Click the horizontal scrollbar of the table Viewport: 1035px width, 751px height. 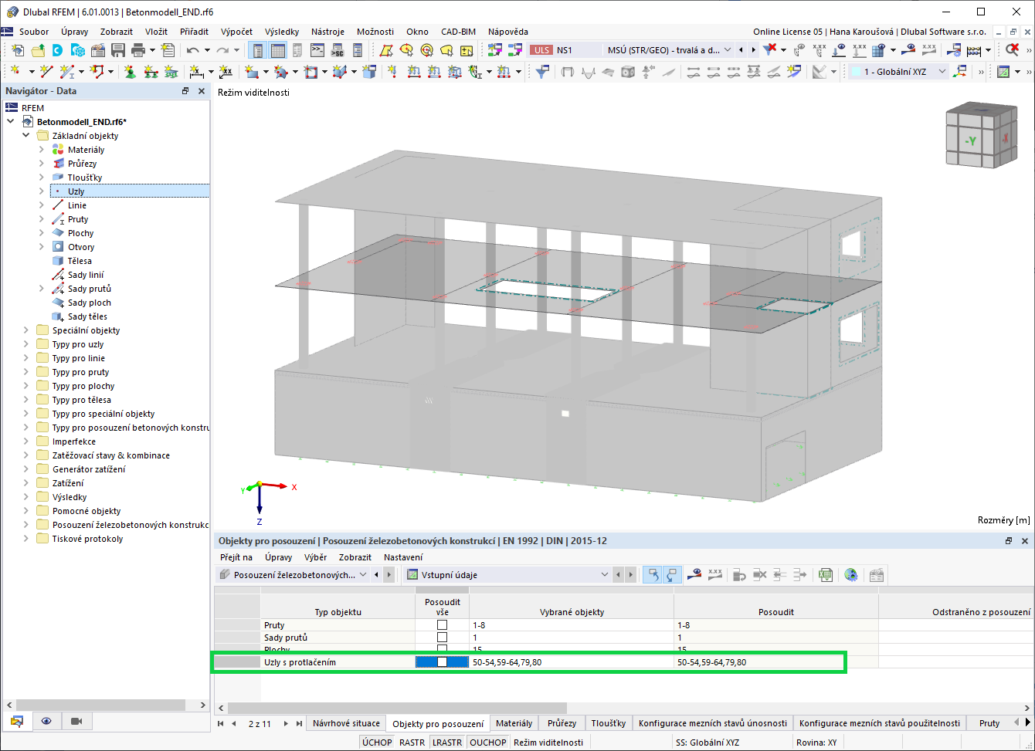[x=398, y=708]
